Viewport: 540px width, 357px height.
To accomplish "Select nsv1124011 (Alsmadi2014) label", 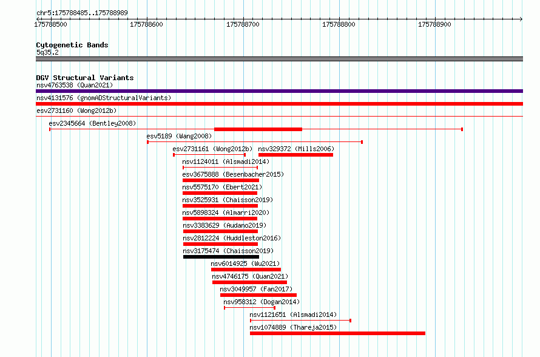I will (226, 161).
